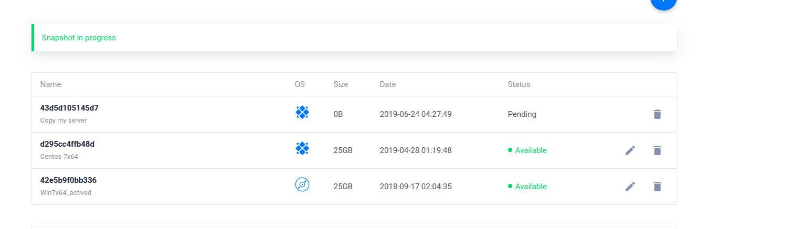The height and width of the screenshot is (229, 792).
Task: Select snapshot name 43d5d105145d7
Action: coord(69,108)
